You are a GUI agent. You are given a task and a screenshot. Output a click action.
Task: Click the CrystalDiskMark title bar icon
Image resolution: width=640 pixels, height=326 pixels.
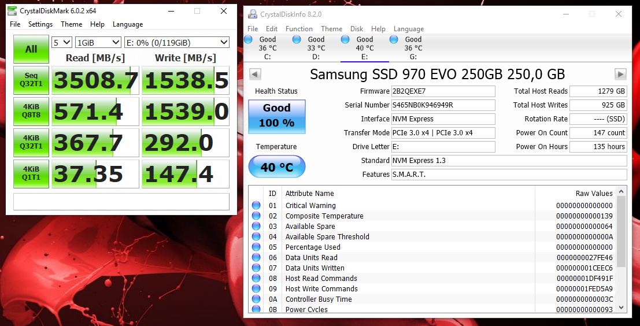click(12, 11)
